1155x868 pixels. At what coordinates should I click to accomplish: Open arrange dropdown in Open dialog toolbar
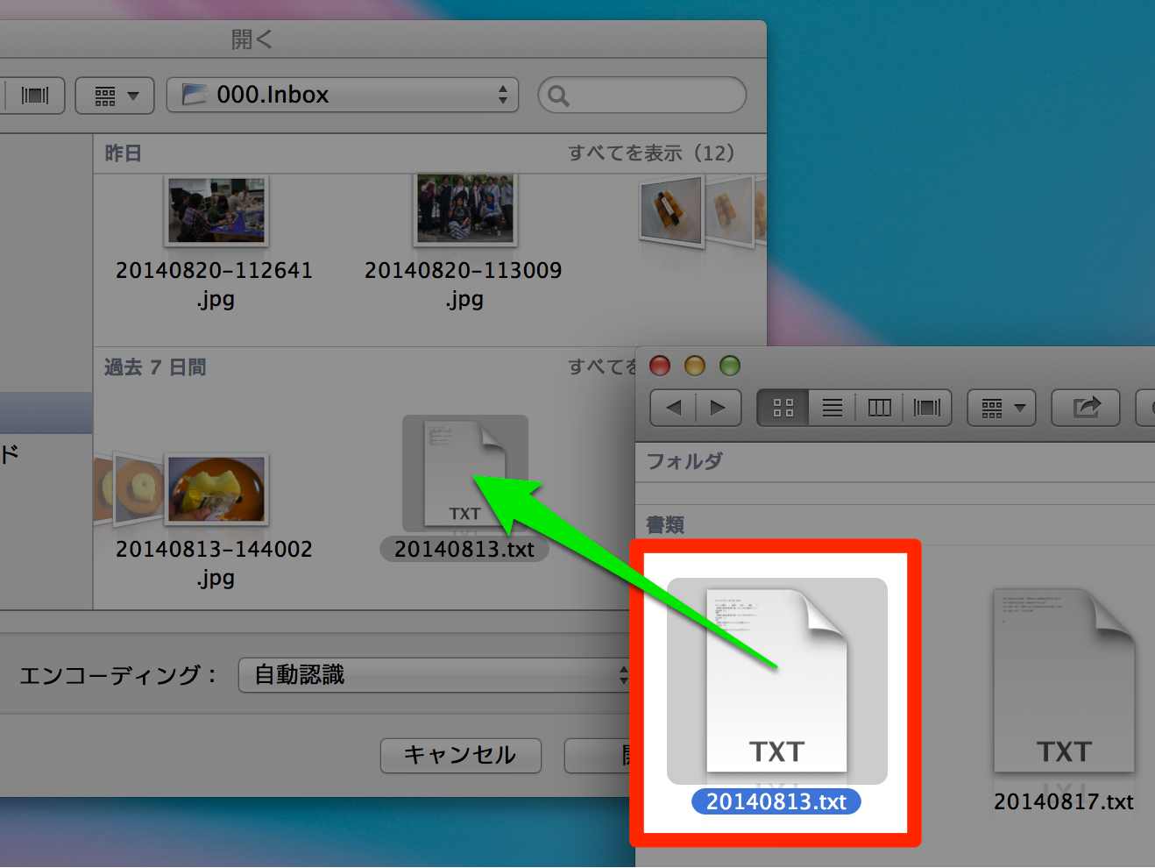[115, 96]
